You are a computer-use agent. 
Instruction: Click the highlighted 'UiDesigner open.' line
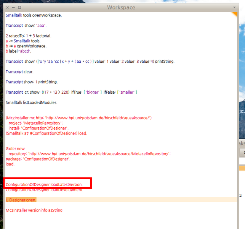click(x=21, y=200)
